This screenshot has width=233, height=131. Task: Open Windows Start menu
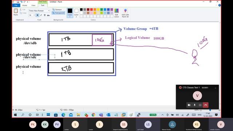point(15,115)
